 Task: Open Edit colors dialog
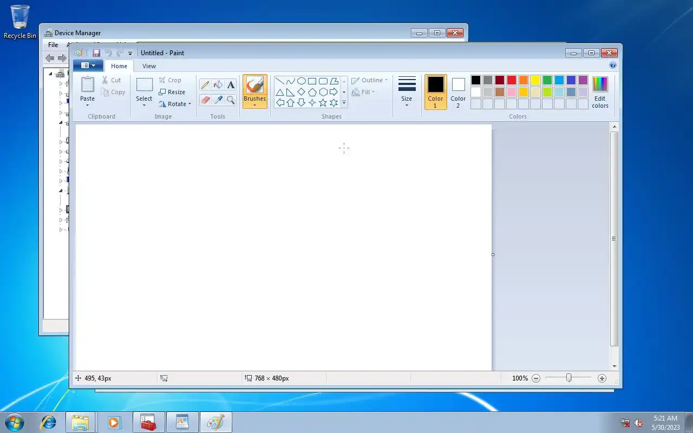(600, 92)
